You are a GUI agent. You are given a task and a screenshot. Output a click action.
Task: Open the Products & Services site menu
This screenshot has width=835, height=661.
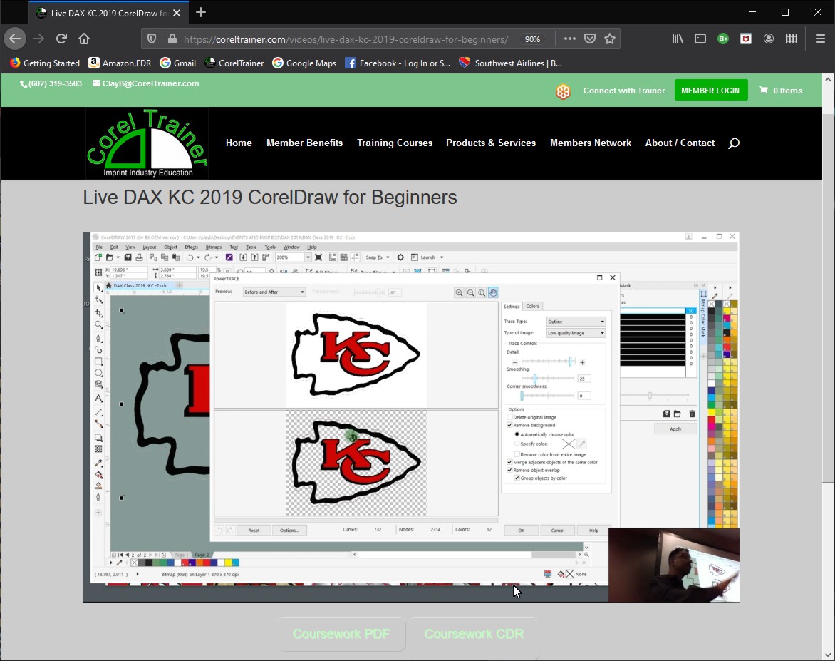click(x=491, y=143)
